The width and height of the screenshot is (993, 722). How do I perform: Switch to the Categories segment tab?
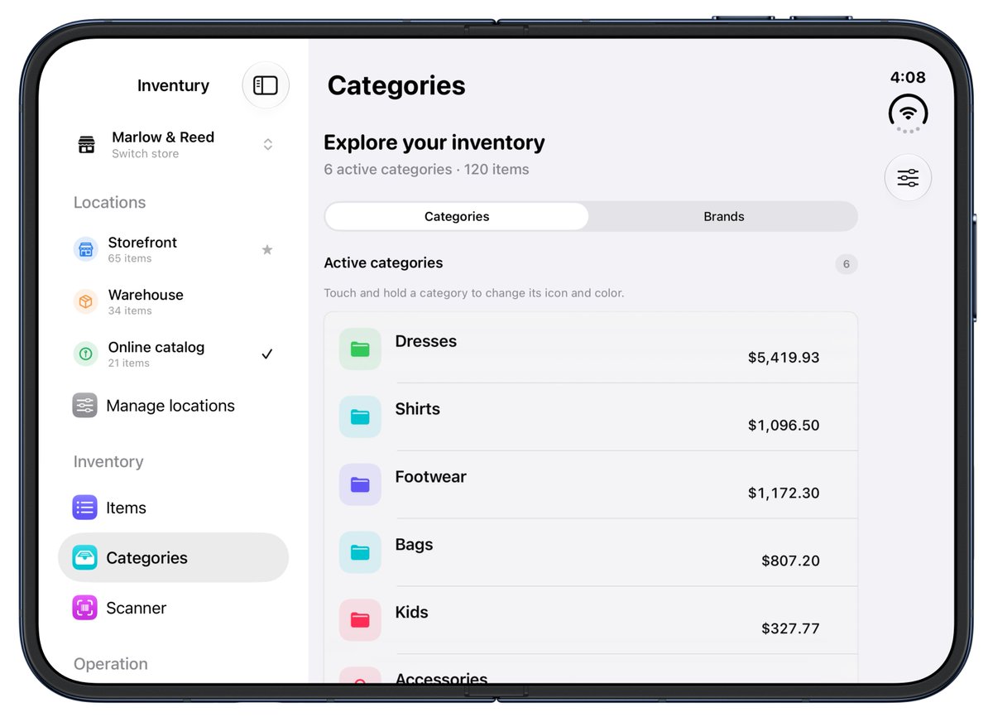[x=457, y=216]
